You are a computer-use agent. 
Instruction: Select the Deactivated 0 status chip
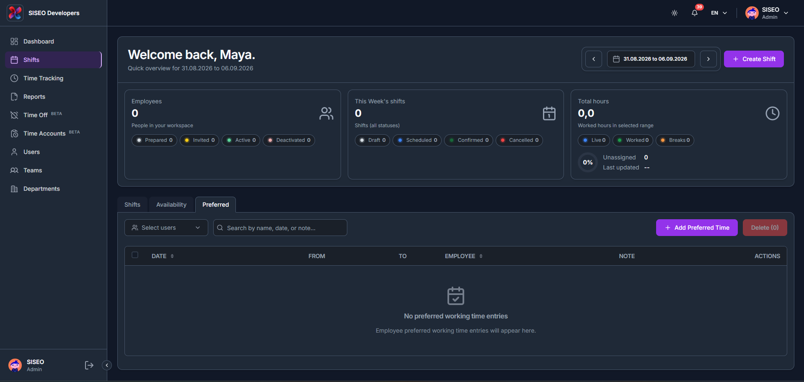point(289,140)
